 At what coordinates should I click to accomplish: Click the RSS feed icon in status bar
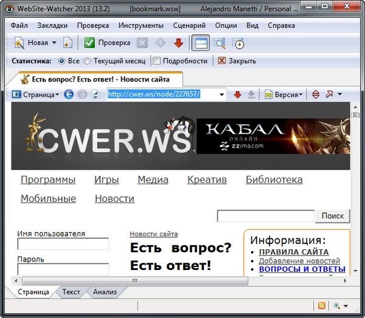(x=322, y=305)
